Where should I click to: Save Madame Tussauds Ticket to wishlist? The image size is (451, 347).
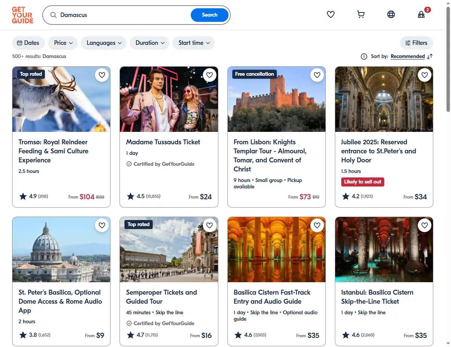pos(209,75)
